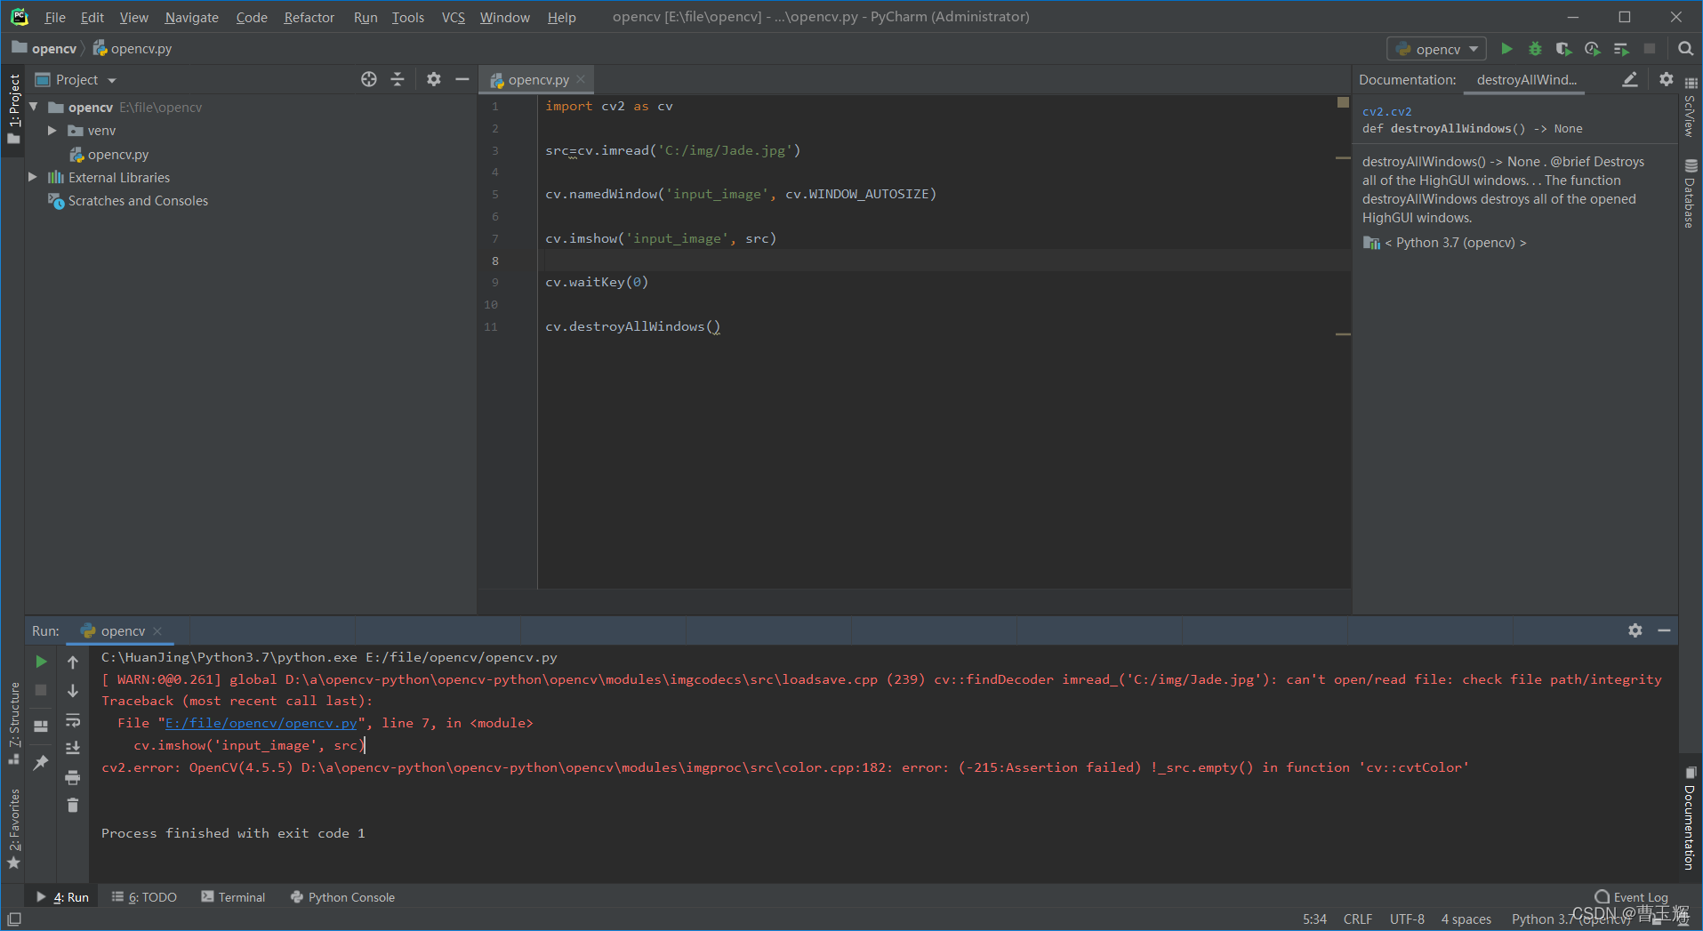Click Python 3.7 (opencv) documentation link
The width and height of the screenshot is (1703, 931).
point(1455,243)
